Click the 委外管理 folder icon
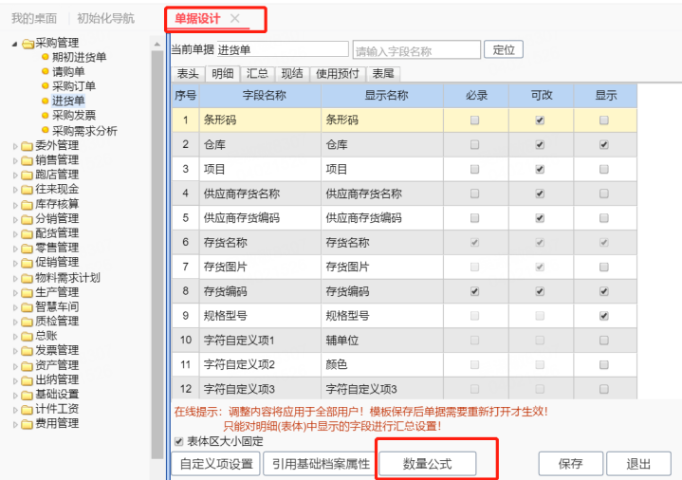The width and height of the screenshot is (682, 480). pyautogui.click(x=27, y=146)
